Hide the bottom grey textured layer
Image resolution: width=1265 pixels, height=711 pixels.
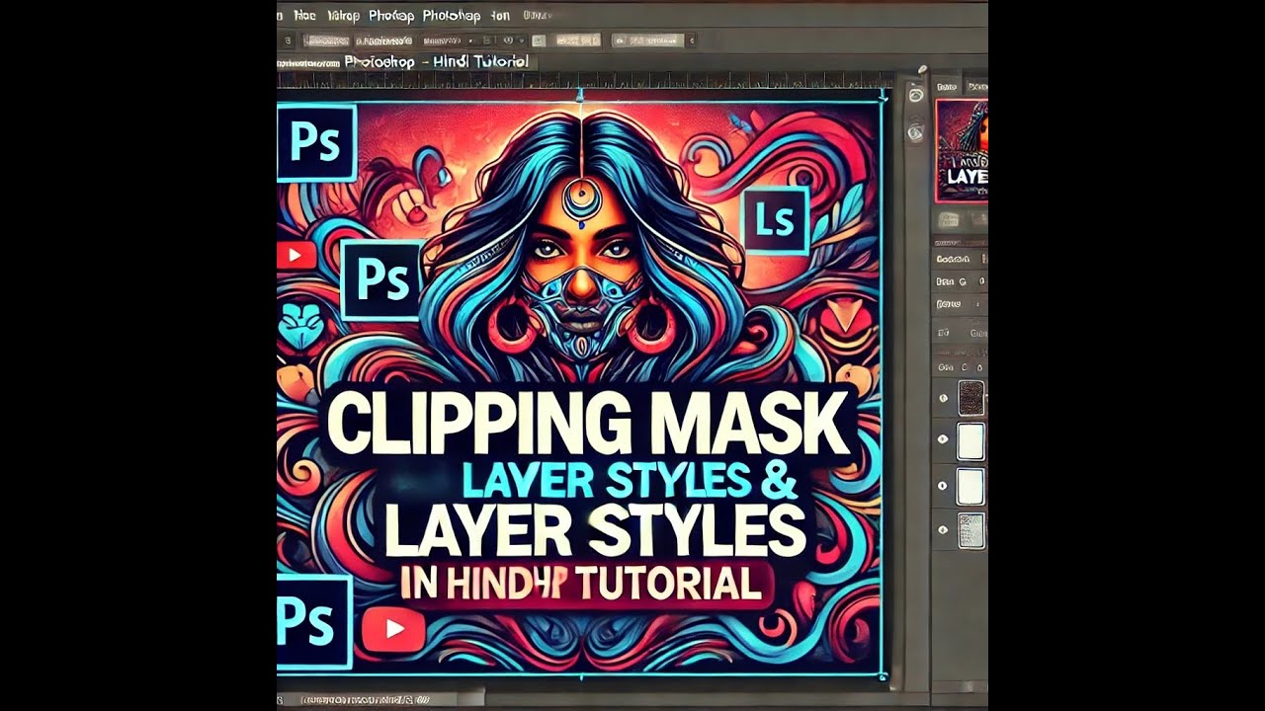(x=943, y=530)
